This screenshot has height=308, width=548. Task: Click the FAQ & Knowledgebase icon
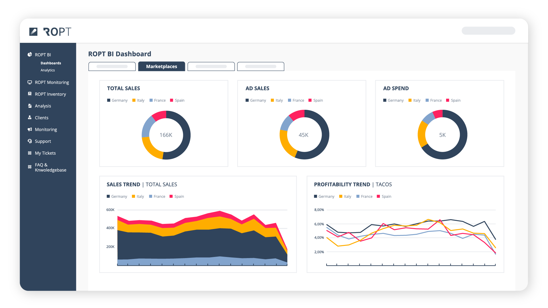[30, 167]
